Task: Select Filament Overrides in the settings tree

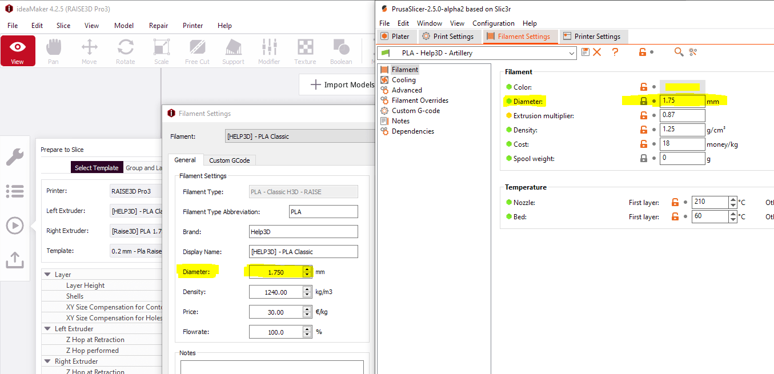Action: [x=420, y=100]
